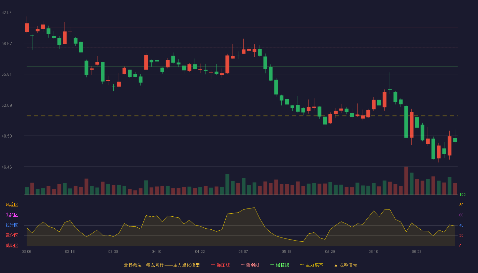Select the 06-10 date label

point(373,252)
